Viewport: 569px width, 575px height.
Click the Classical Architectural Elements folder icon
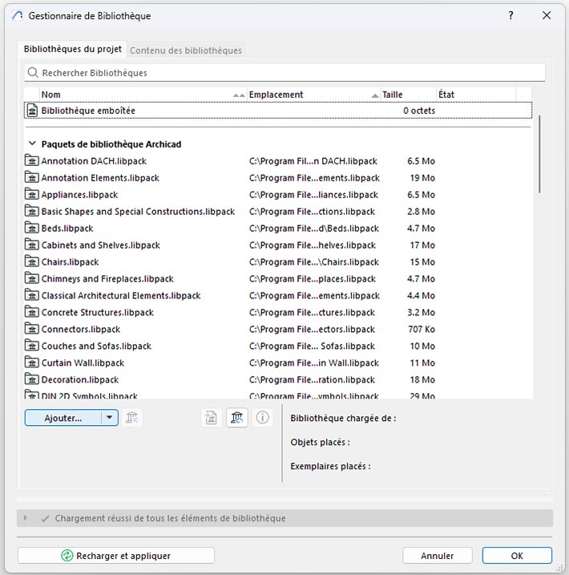click(32, 296)
